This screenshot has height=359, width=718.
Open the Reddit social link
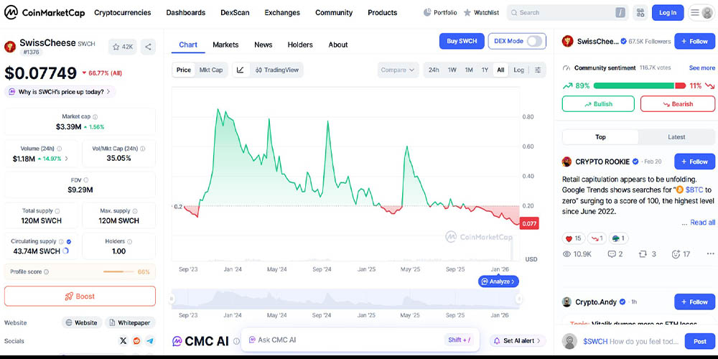(136, 340)
